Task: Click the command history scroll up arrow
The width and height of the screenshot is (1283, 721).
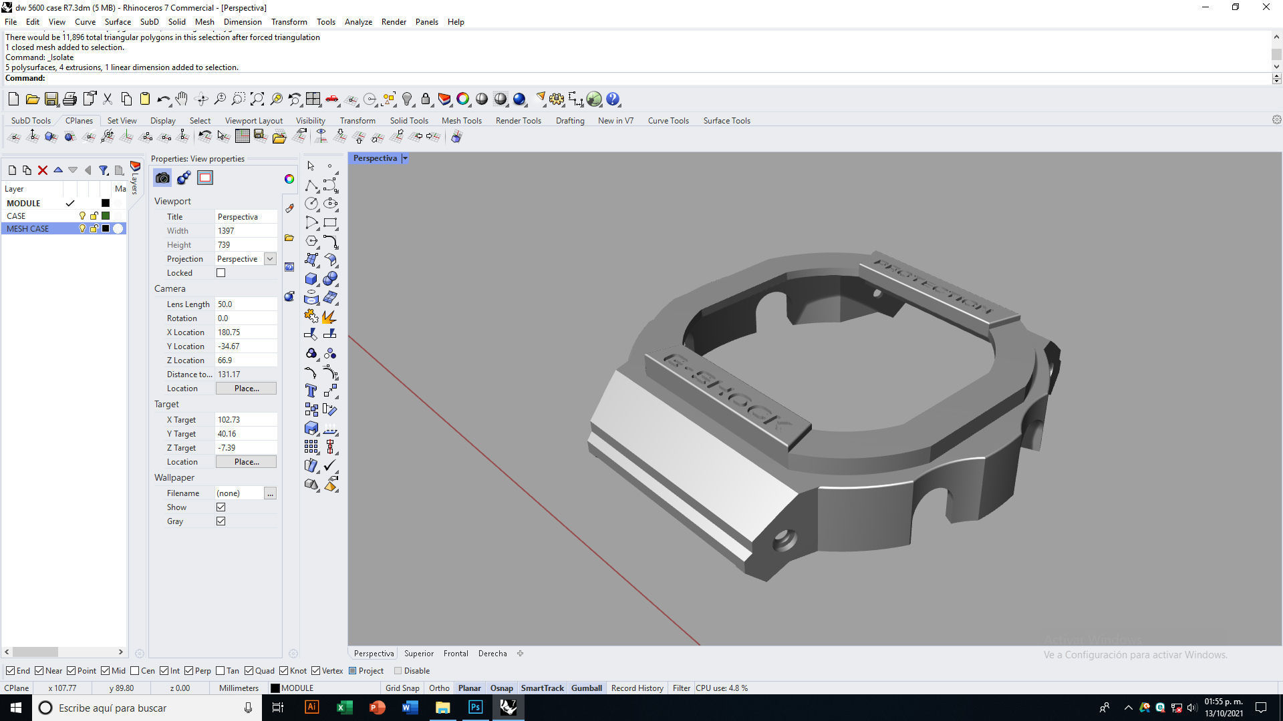Action: [x=1276, y=37]
